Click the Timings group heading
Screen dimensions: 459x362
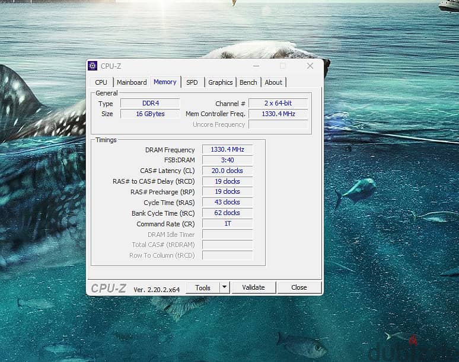pyautogui.click(x=106, y=140)
